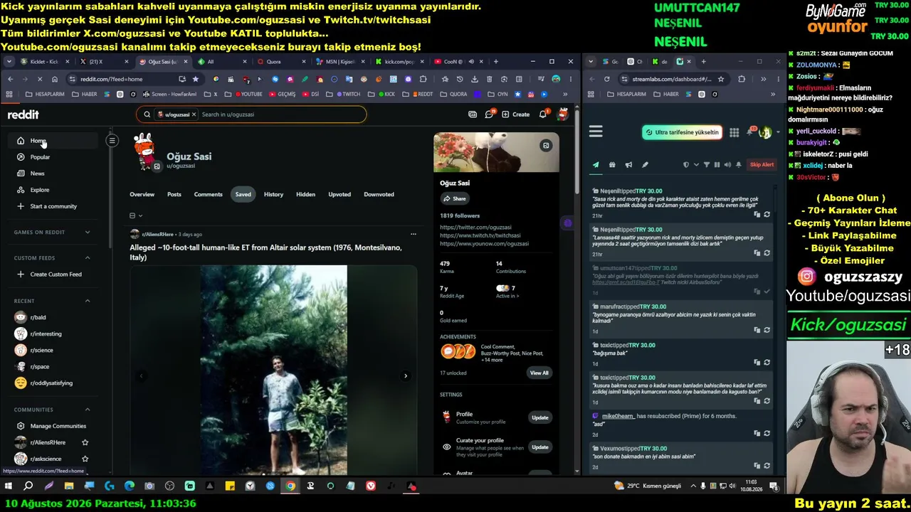Image resolution: width=911 pixels, height=512 pixels.
Task: Expand the Streamlabs shield dropdown arrow
Action: click(695, 165)
